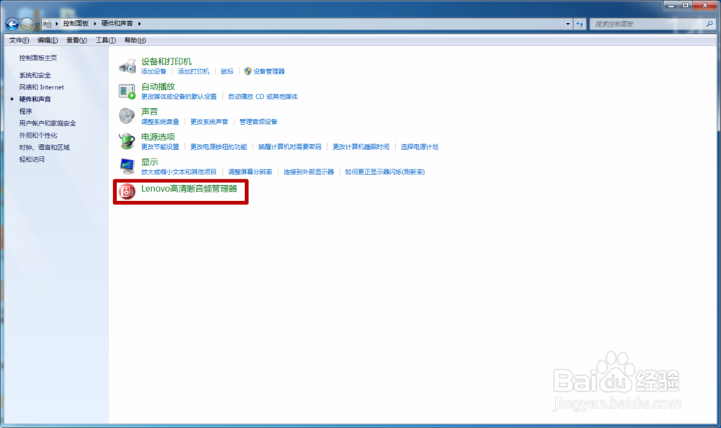Screen dimensions: 721x428
Task: Click 控制面板 in the breadcrumb
Action: pos(76,24)
